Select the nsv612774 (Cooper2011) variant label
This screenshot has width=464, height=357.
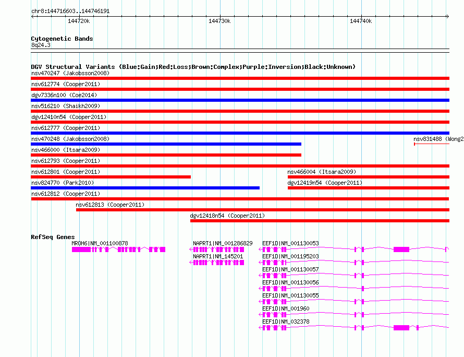click(66, 84)
